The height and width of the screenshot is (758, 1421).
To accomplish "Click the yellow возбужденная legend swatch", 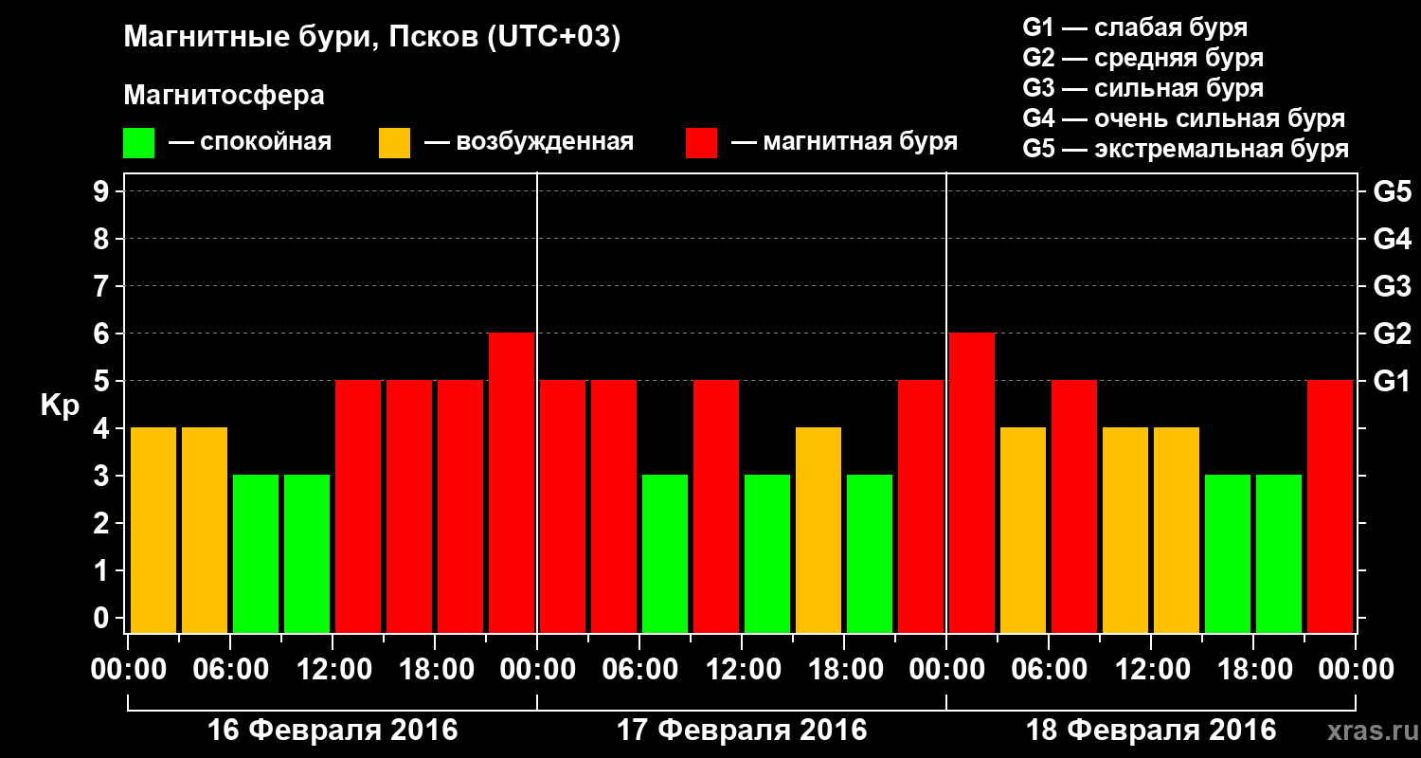I will [394, 143].
